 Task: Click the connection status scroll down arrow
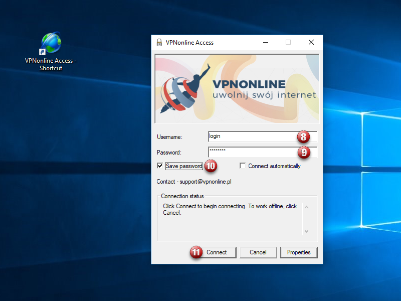(x=307, y=231)
